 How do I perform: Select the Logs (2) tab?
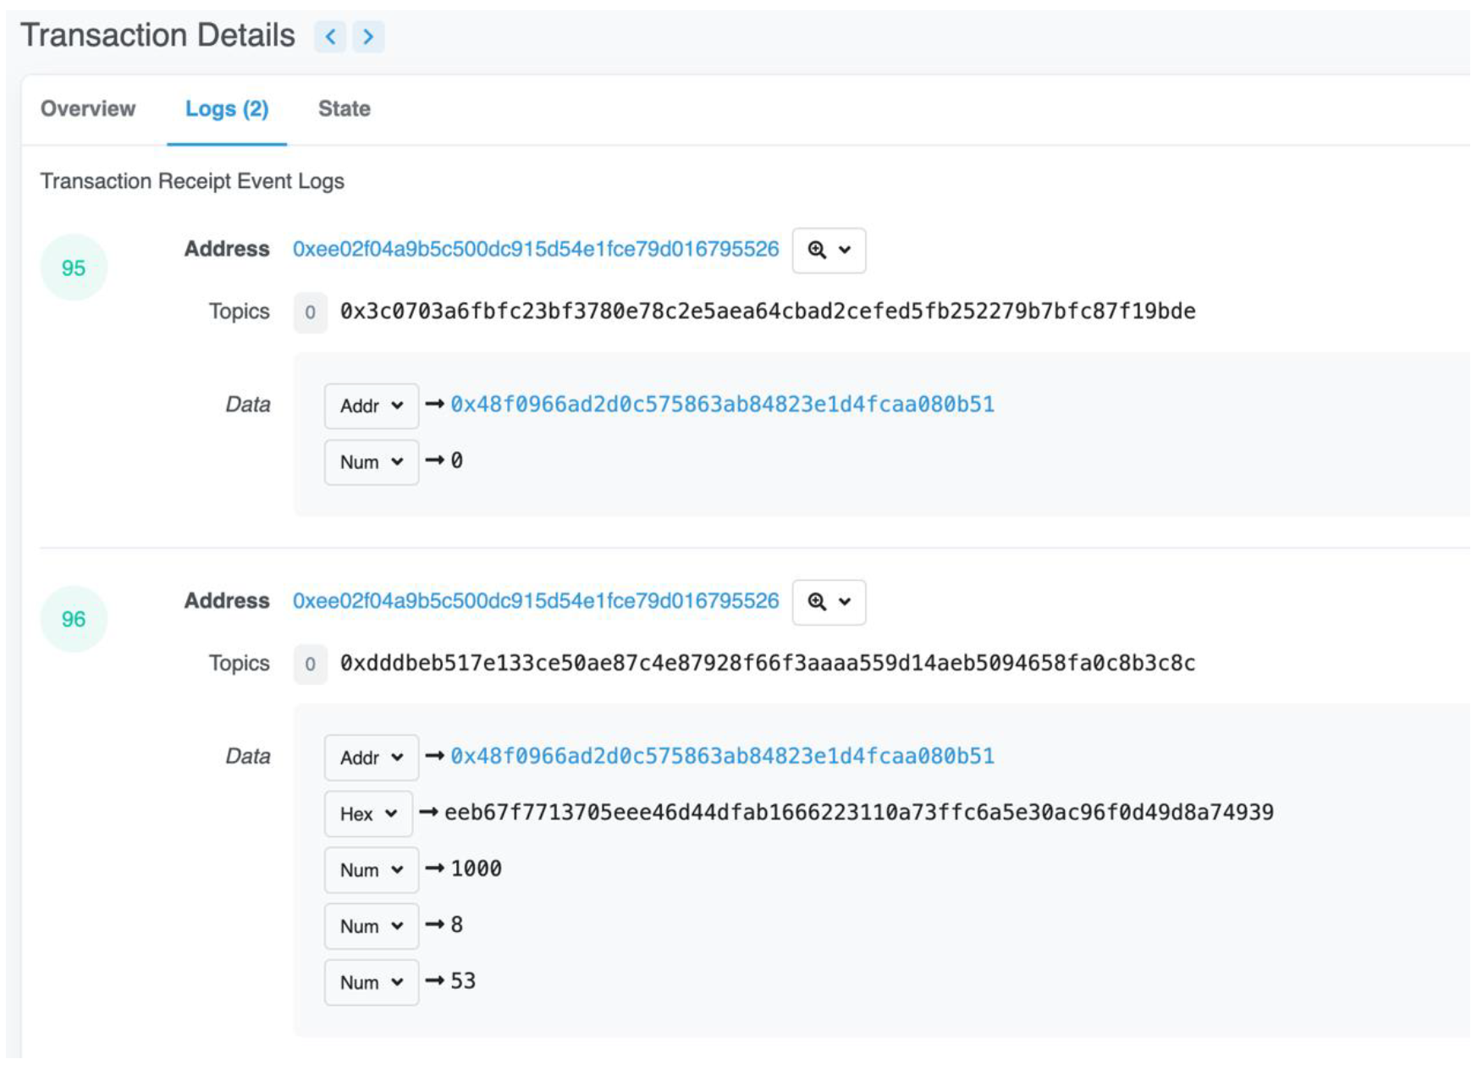tap(227, 109)
